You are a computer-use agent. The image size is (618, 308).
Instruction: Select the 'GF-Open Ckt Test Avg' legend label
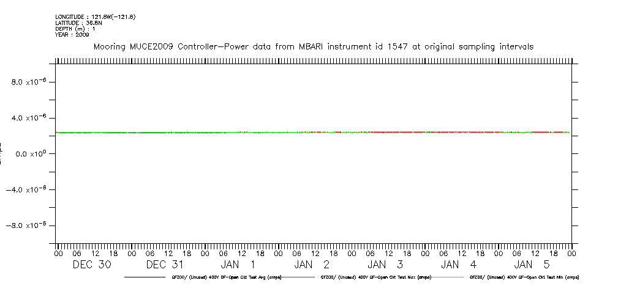[x=226, y=277]
